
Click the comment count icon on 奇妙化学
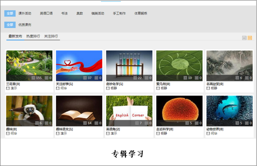pyautogui.click(x=146, y=78)
